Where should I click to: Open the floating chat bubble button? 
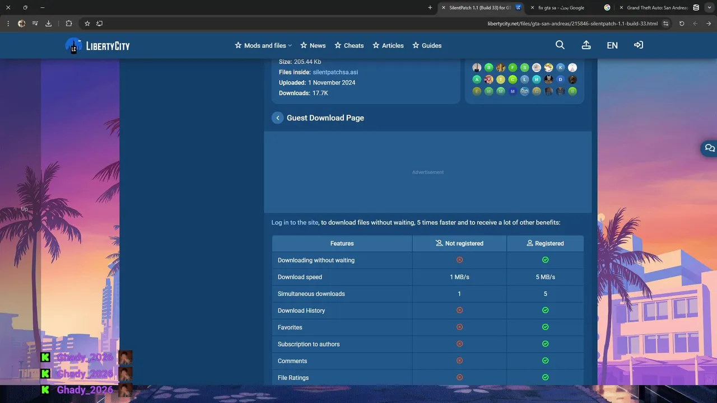point(710,148)
